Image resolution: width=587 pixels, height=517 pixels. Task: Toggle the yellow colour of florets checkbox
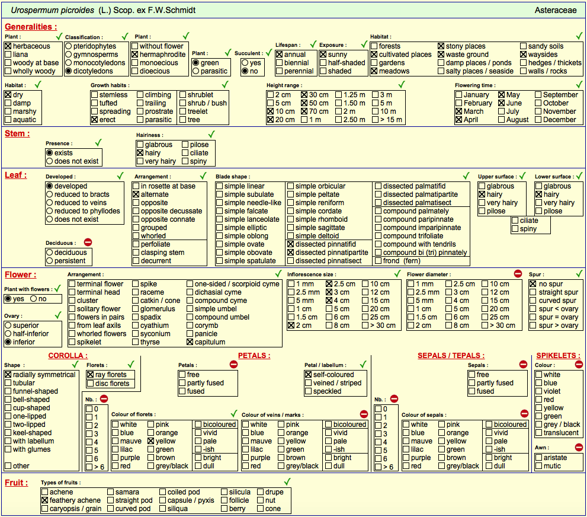(151, 441)
